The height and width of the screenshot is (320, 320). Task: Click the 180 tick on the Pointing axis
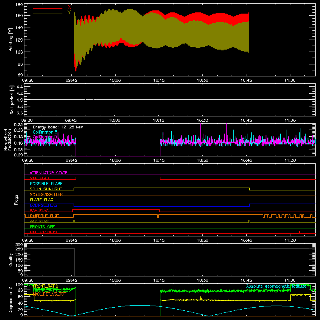[19, 5]
